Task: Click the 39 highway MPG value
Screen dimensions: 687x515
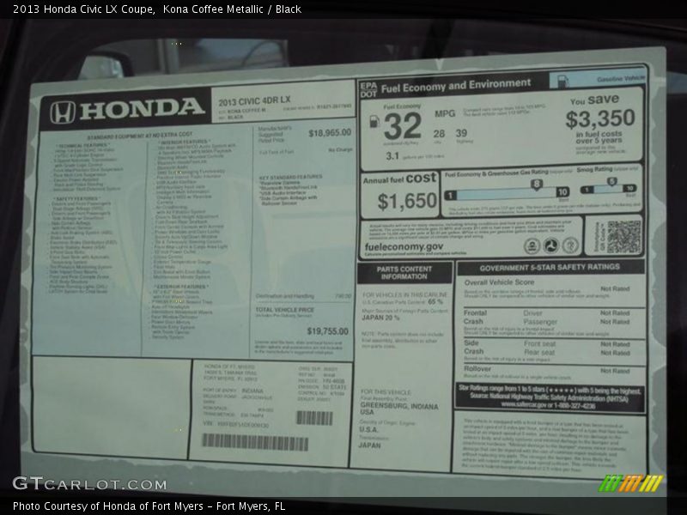Action: coord(461,133)
